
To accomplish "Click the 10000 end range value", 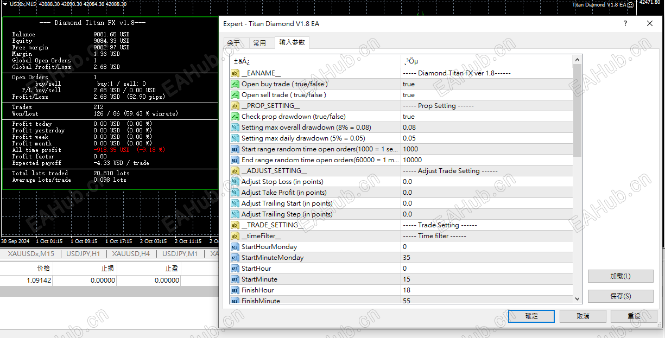I will pyautogui.click(x=412, y=160).
